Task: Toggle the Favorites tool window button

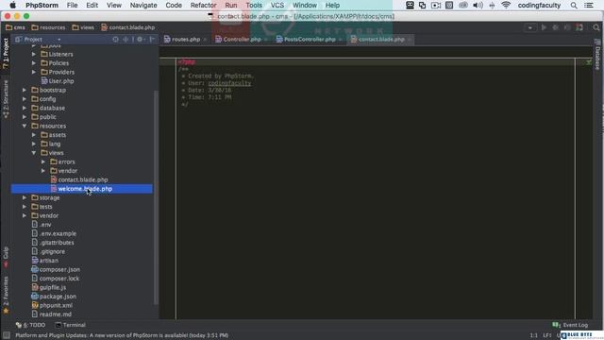Action: [x=6, y=295]
